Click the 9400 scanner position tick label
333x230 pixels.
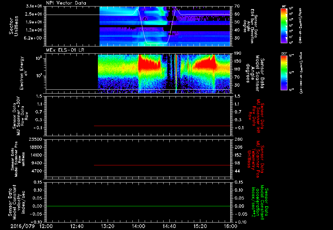point(37,163)
